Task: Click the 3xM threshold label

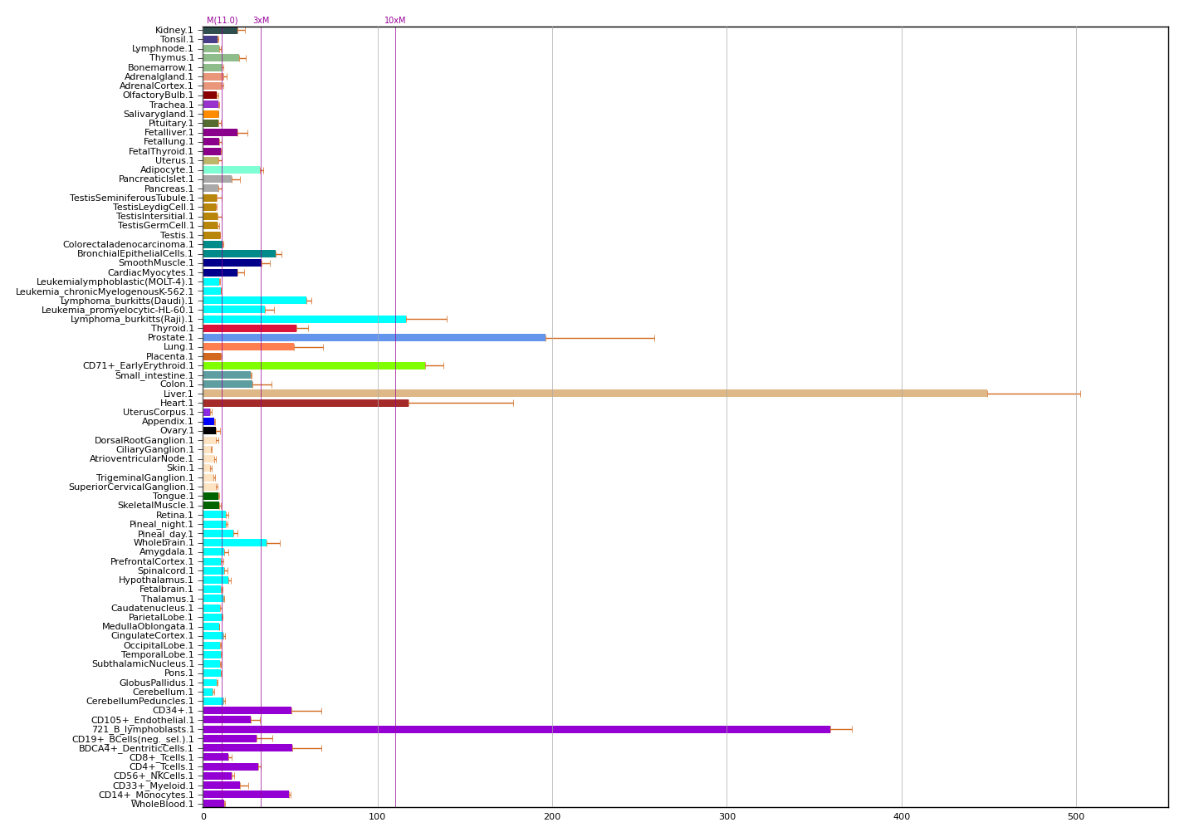Action: pos(261,21)
